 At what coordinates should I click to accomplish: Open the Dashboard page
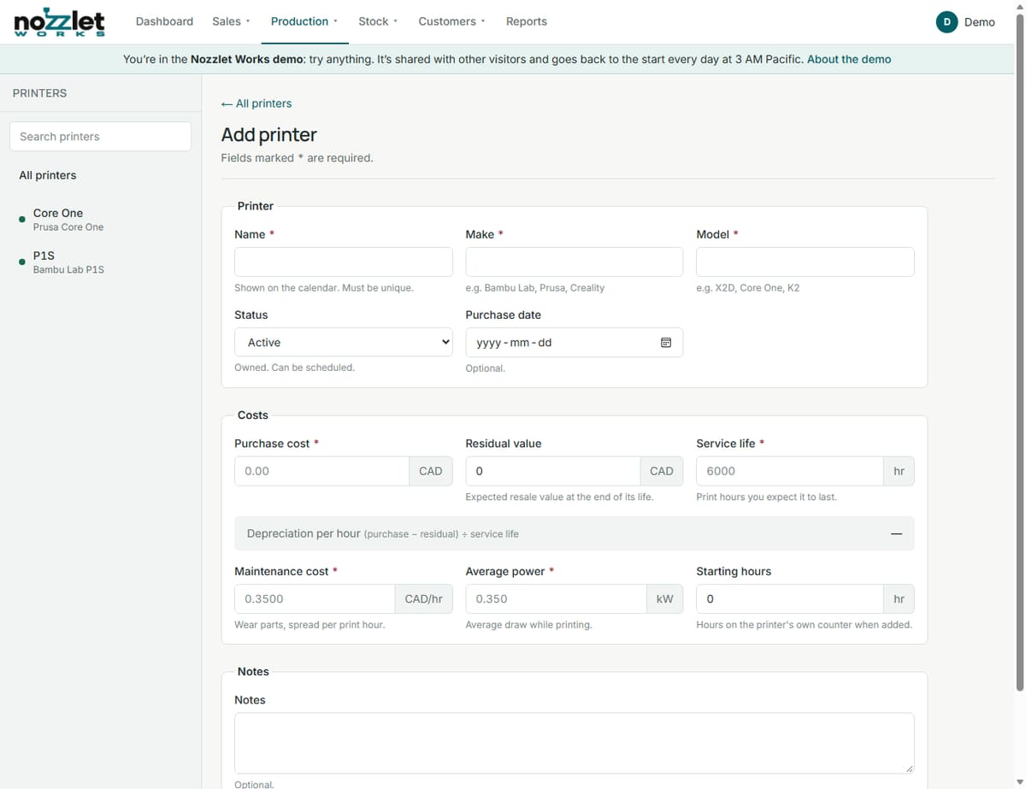point(164,21)
